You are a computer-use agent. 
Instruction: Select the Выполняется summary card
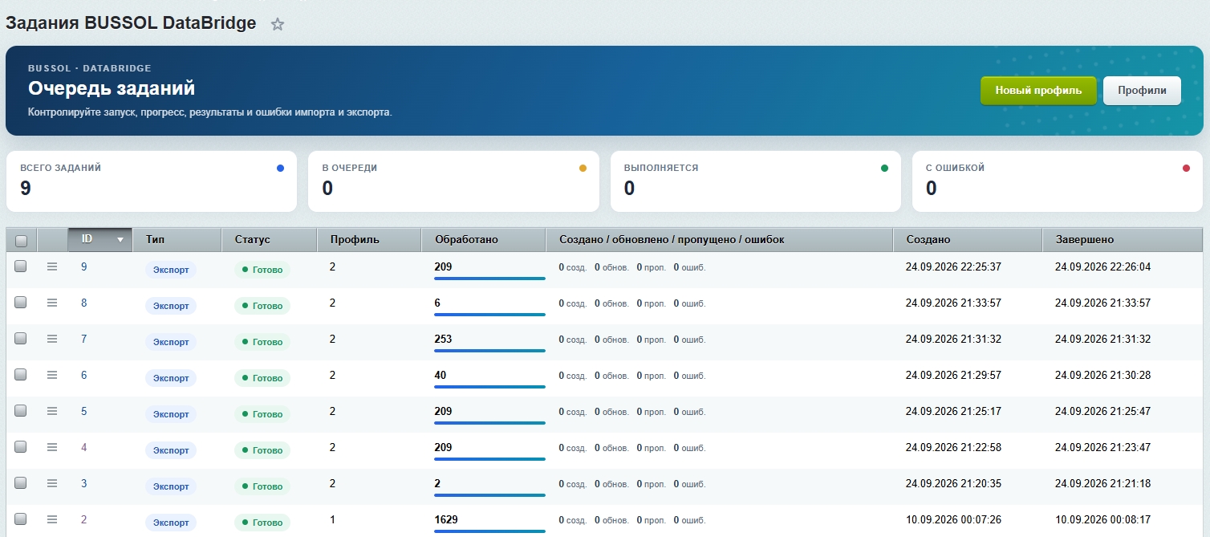coord(756,181)
